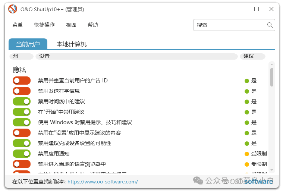
Task: Click the scrollbar down arrow
Action: click(x=272, y=170)
